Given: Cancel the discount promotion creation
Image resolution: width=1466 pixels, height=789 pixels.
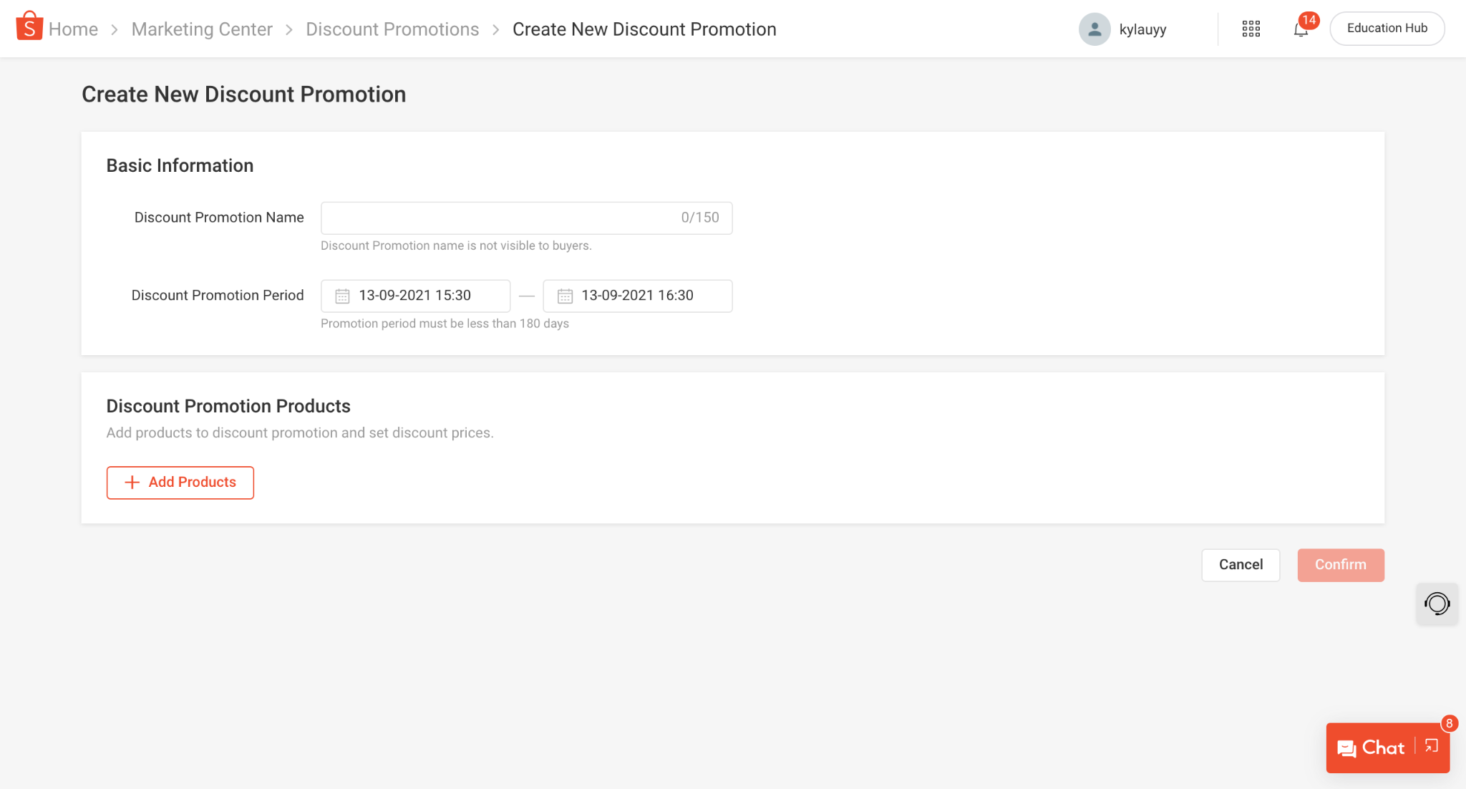Looking at the screenshot, I should point(1241,565).
